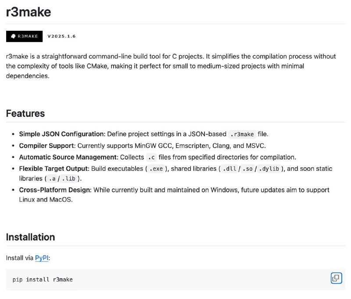Click the Features section heading
351x299 pixels.
point(25,113)
